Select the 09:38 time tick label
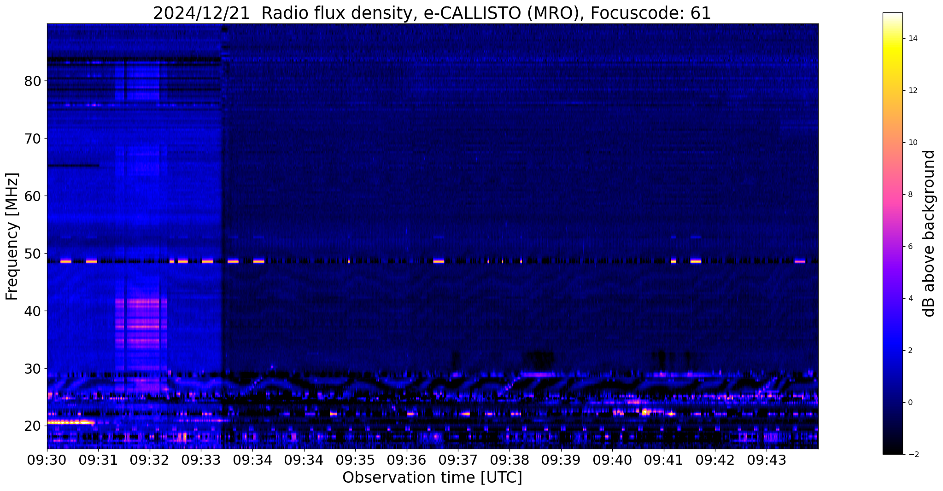Image resolution: width=943 pixels, height=491 pixels. pyautogui.click(x=510, y=460)
